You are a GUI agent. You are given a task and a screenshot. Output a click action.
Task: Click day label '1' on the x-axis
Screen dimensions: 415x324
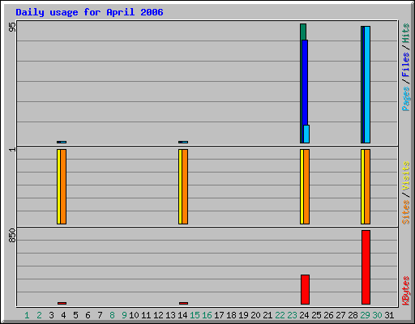click(27, 315)
